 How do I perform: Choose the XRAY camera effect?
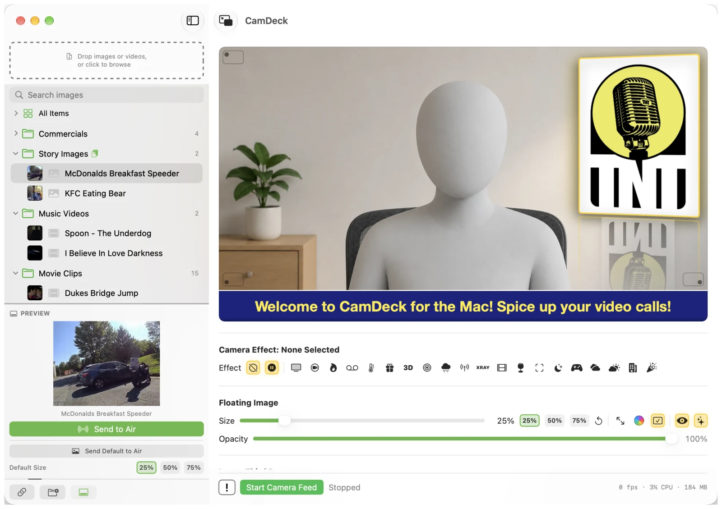pos(483,368)
